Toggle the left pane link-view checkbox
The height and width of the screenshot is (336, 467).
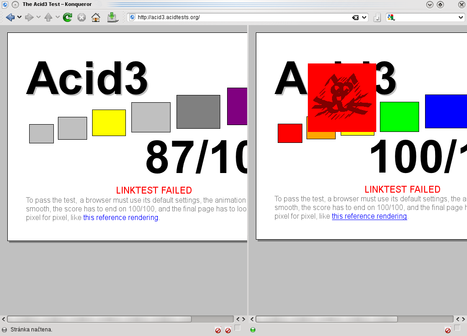237,328
